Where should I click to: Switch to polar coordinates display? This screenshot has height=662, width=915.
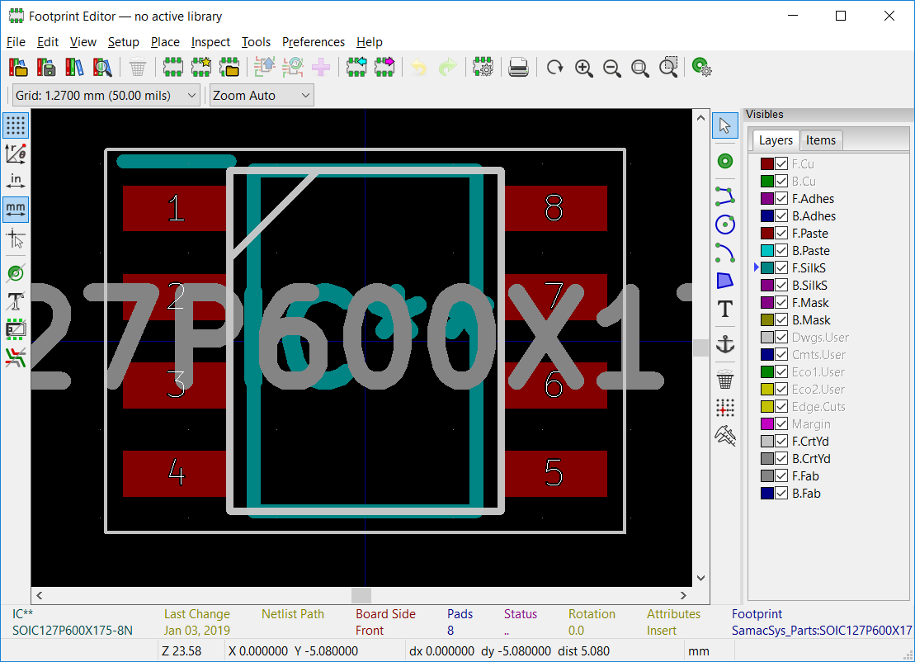pyautogui.click(x=16, y=154)
